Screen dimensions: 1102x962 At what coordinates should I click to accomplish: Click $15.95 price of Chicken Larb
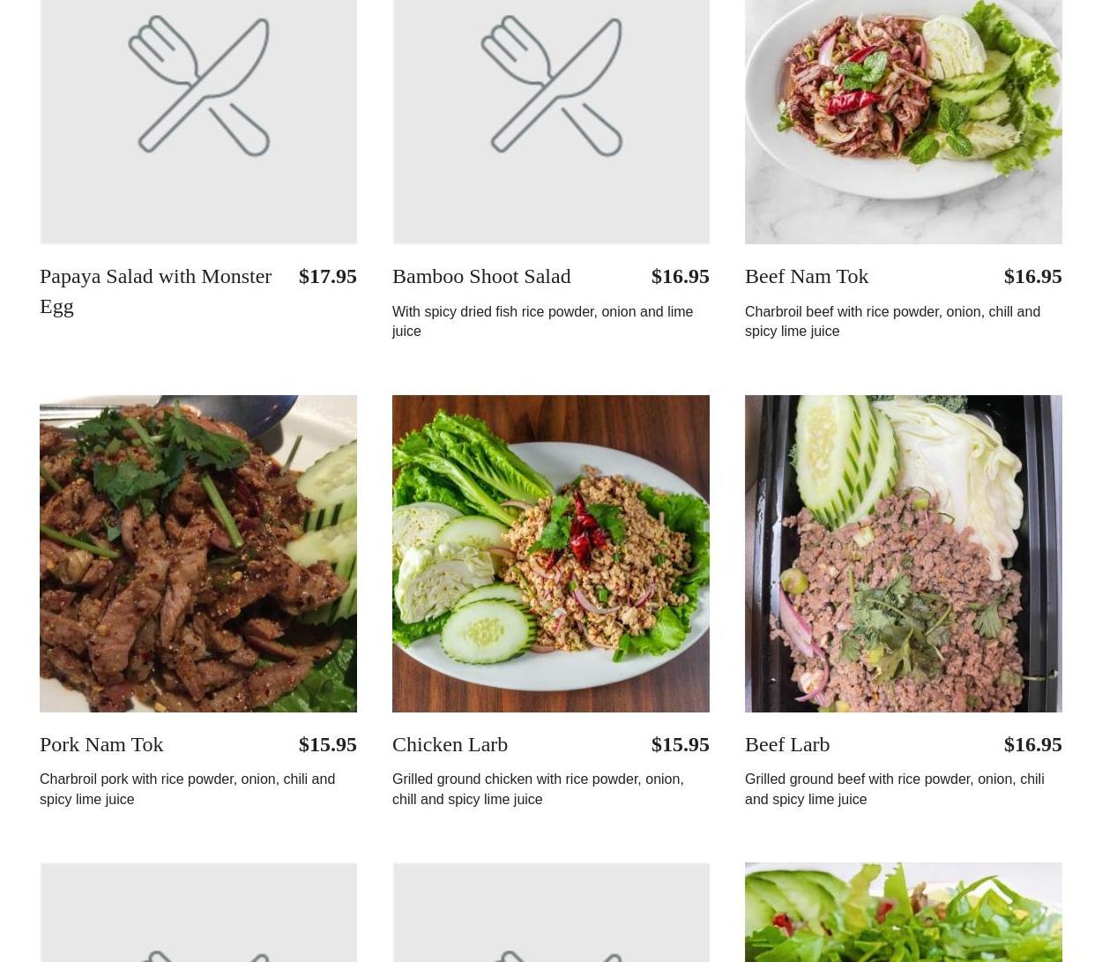click(681, 744)
